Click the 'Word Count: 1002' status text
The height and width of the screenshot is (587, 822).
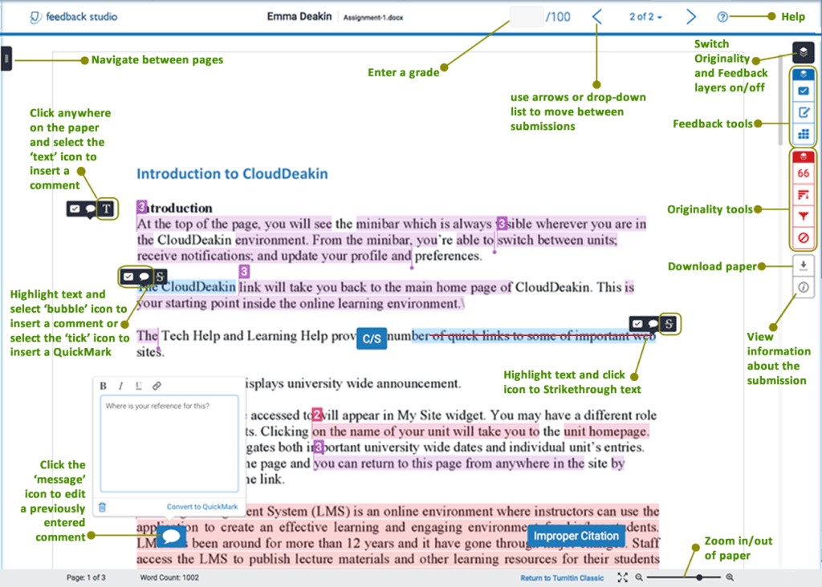point(169,577)
